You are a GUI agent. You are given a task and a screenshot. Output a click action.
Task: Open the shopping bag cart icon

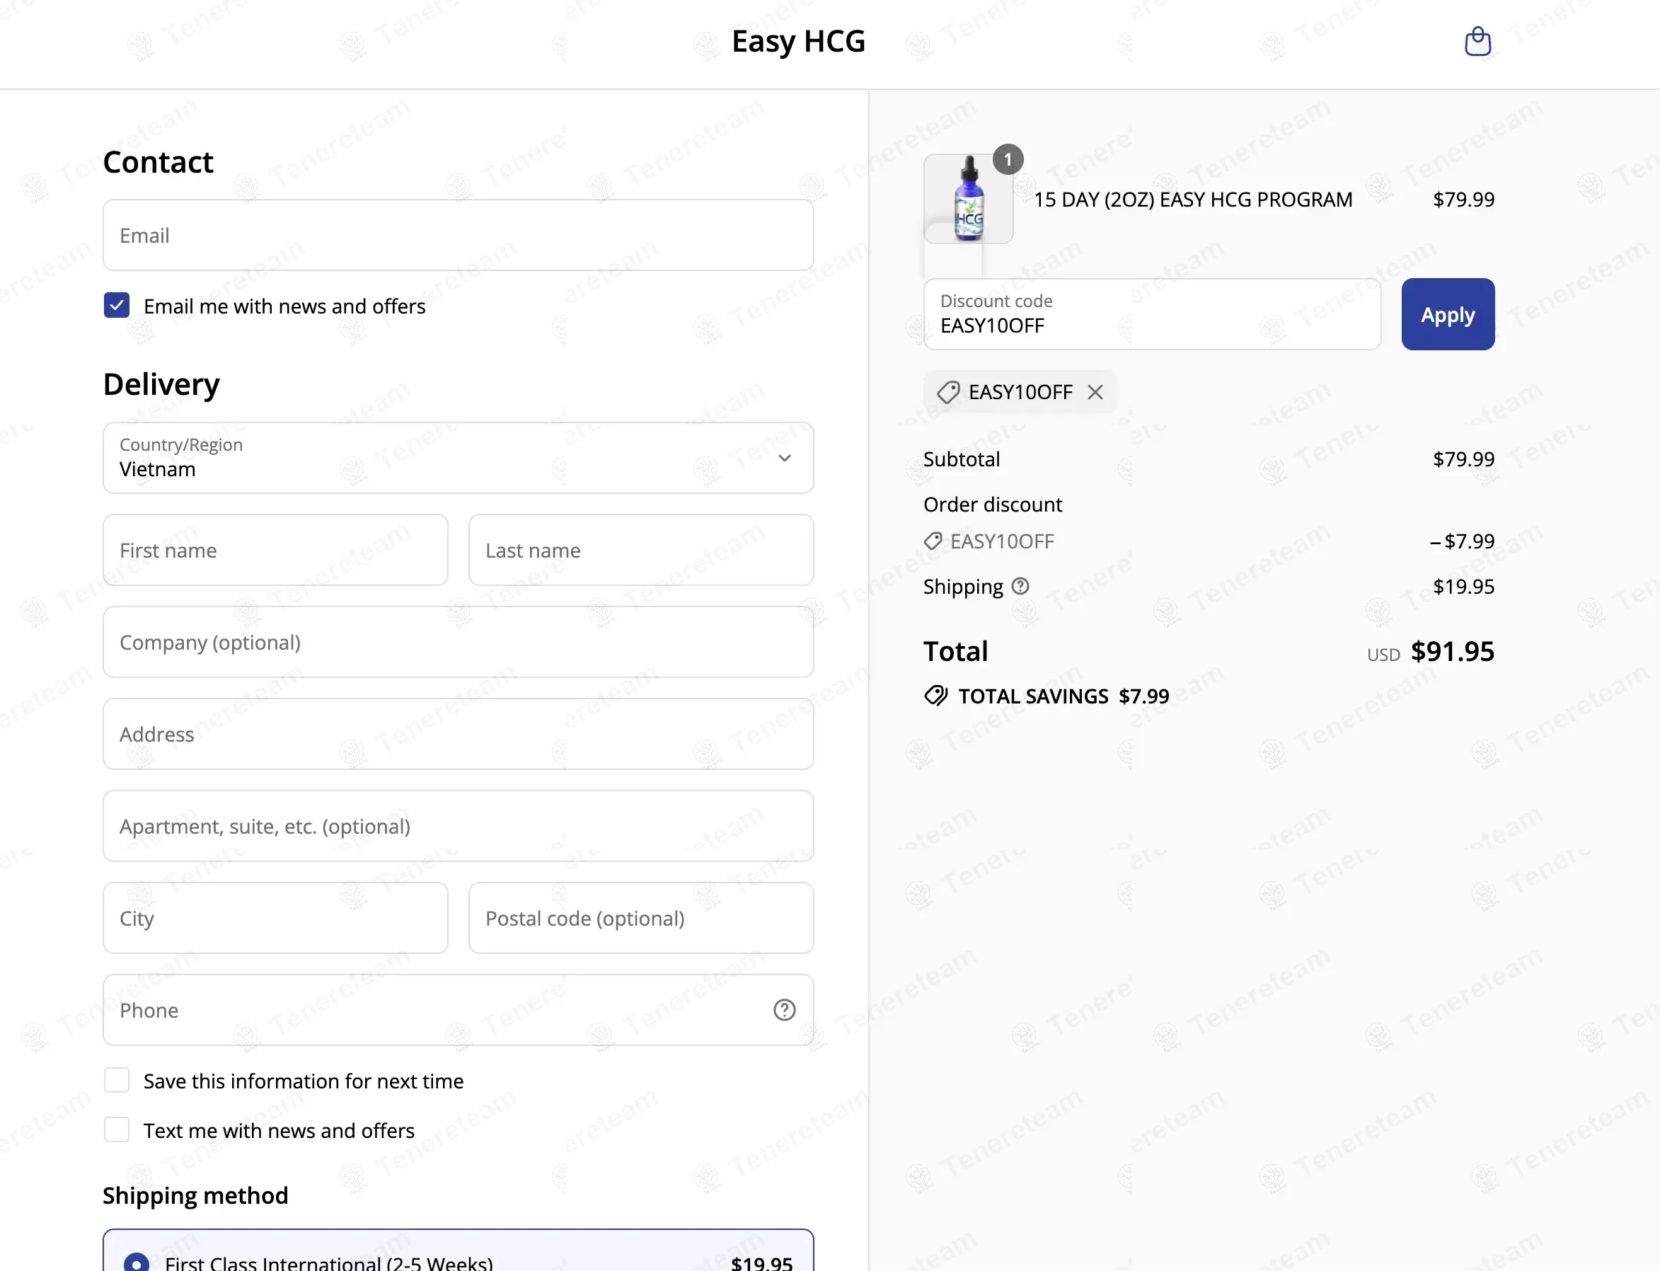pyautogui.click(x=1477, y=42)
